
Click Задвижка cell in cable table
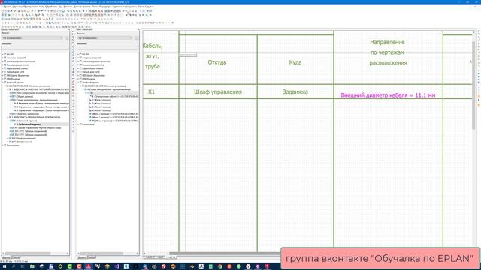295,91
